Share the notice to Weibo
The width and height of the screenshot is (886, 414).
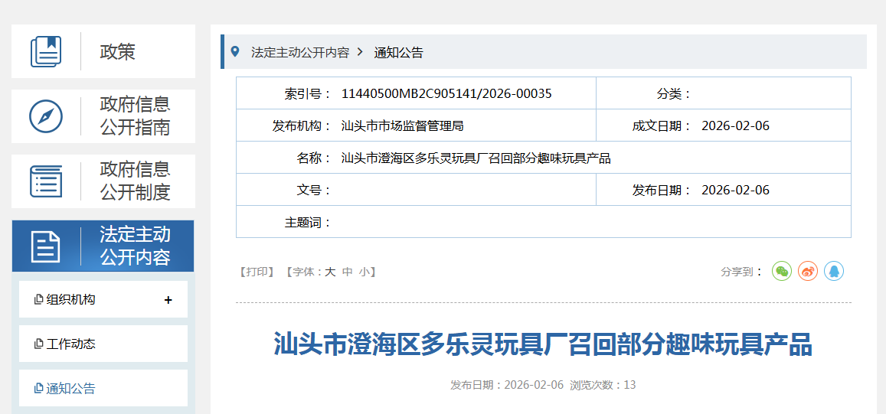[x=808, y=271]
